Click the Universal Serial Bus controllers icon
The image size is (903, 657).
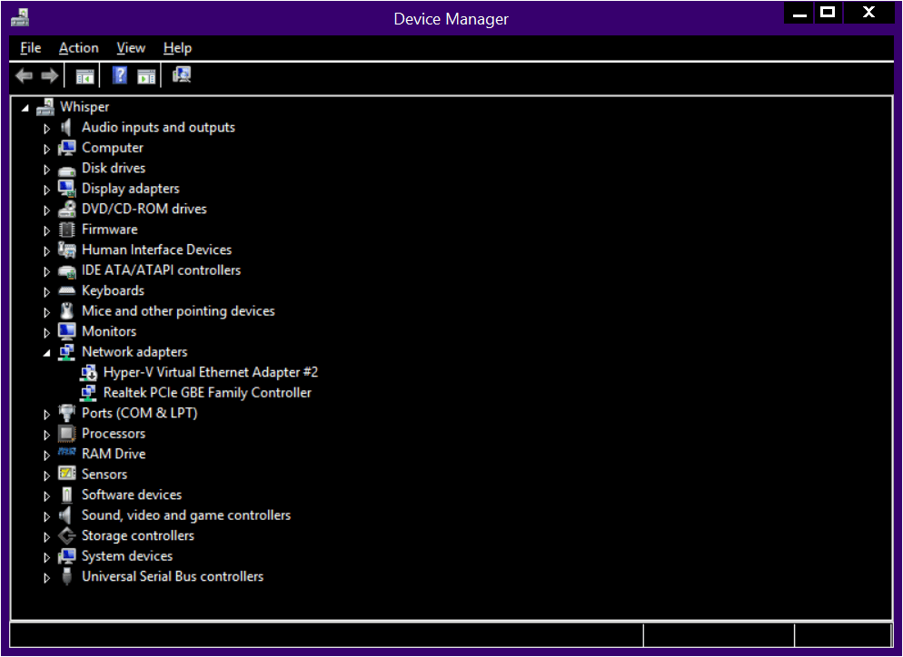click(66, 577)
